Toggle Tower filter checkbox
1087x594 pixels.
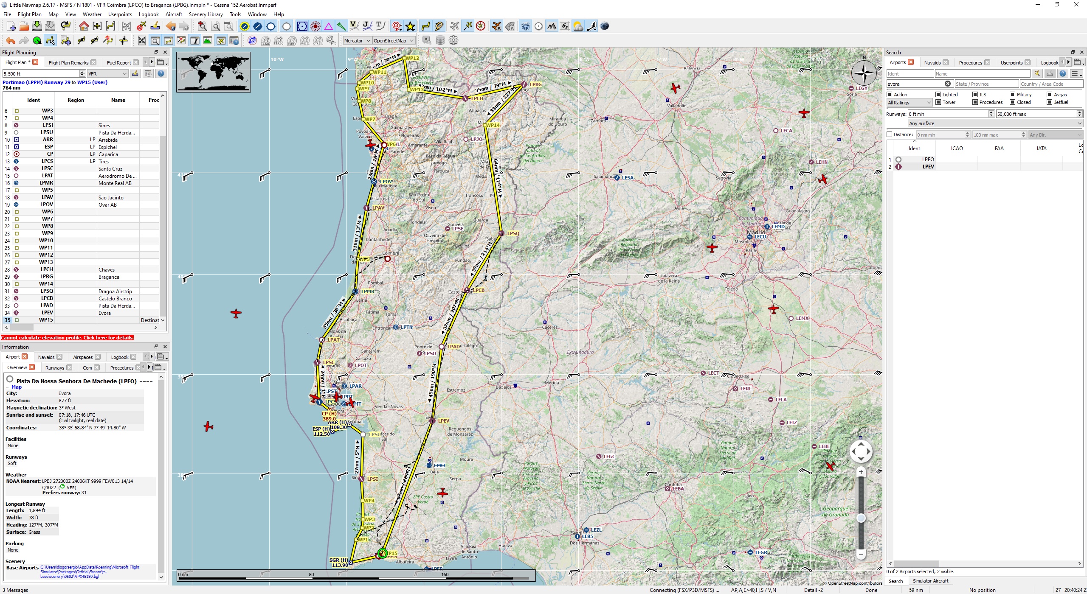click(938, 102)
